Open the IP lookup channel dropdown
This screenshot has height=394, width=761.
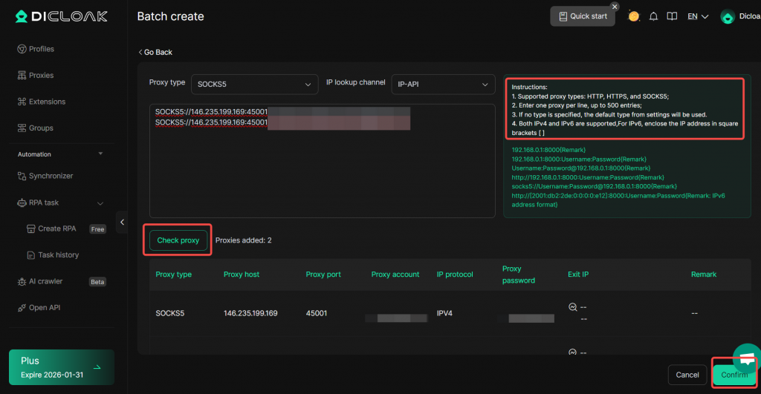coord(443,85)
